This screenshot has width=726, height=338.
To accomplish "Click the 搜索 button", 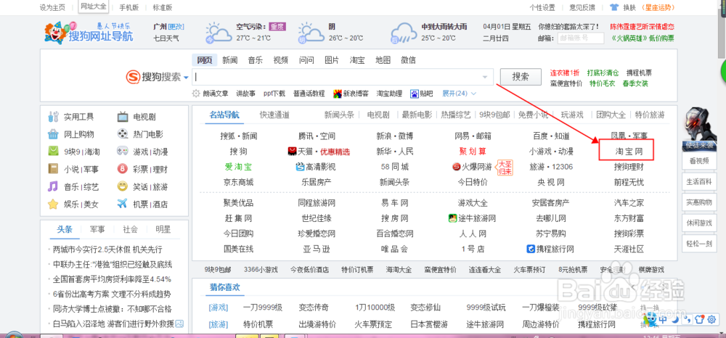I will pyautogui.click(x=521, y=77).
